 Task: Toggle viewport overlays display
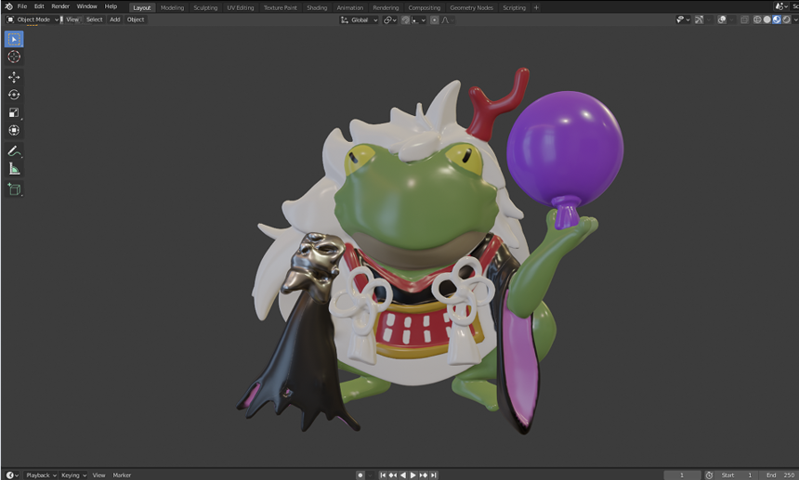[722, 19]
